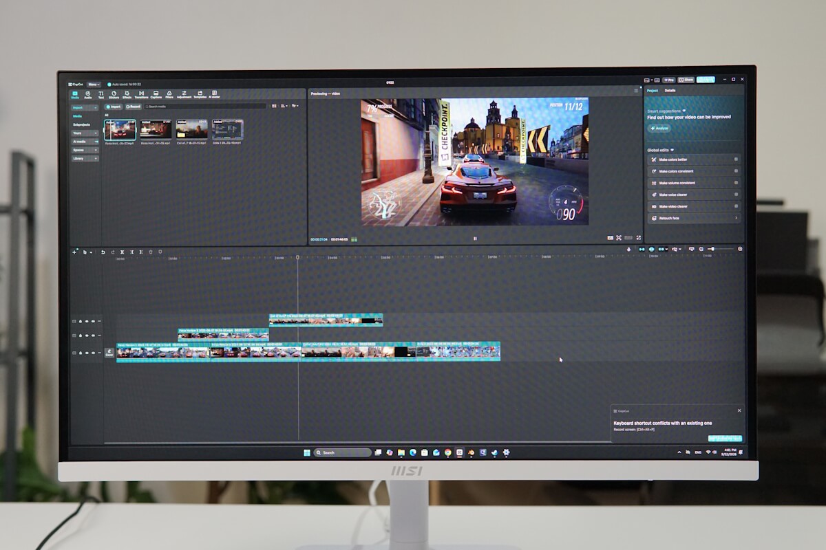Select the Dota 2 media thumbnail

(x=227, y=129)
